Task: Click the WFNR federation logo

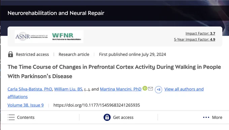Action: [x=67, y=36]
